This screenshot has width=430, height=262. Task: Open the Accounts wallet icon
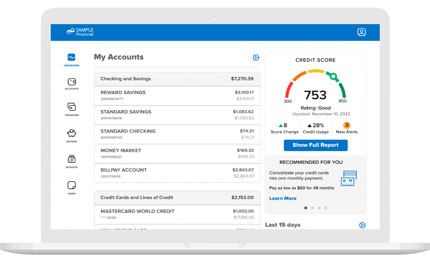pyautogui.click(x=72, y=82)
